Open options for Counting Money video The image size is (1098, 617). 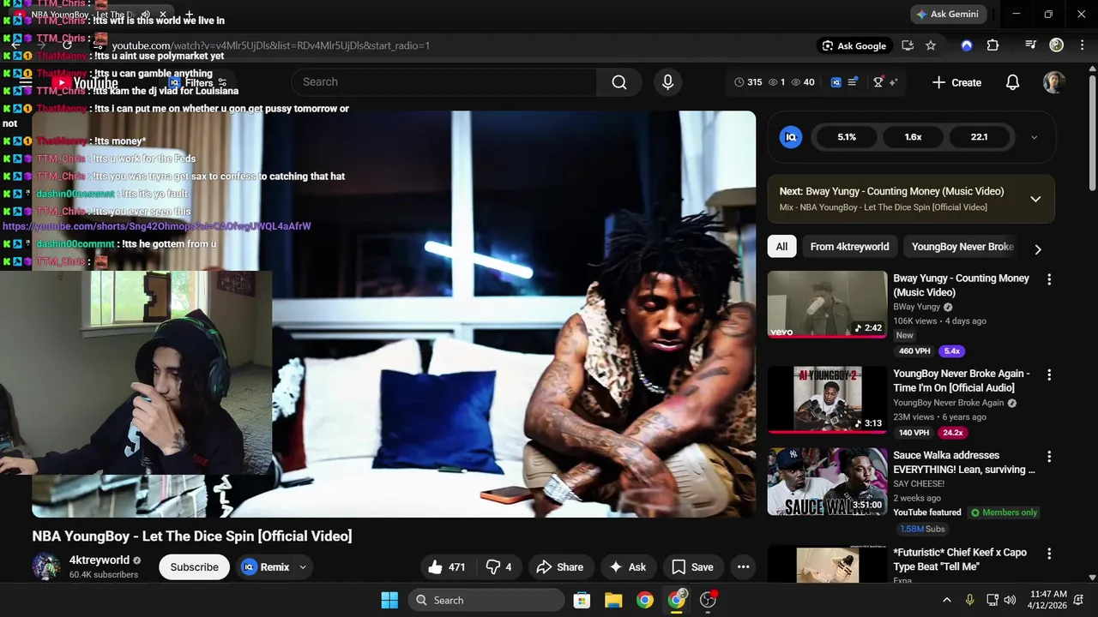point(1049,279)
